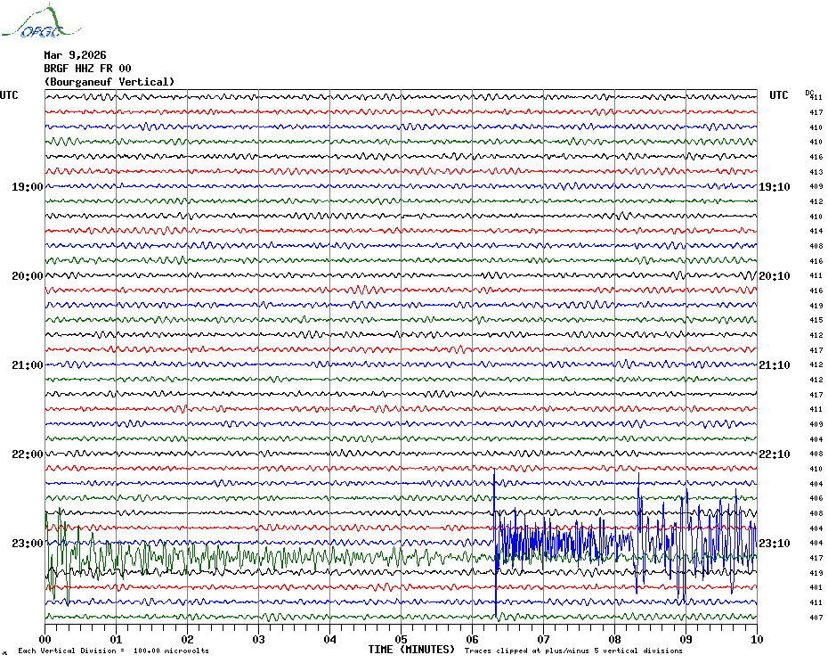Click the 22:10 marker on right axis
This screenshot has height=663, width=828.
[x=775, y=454]
